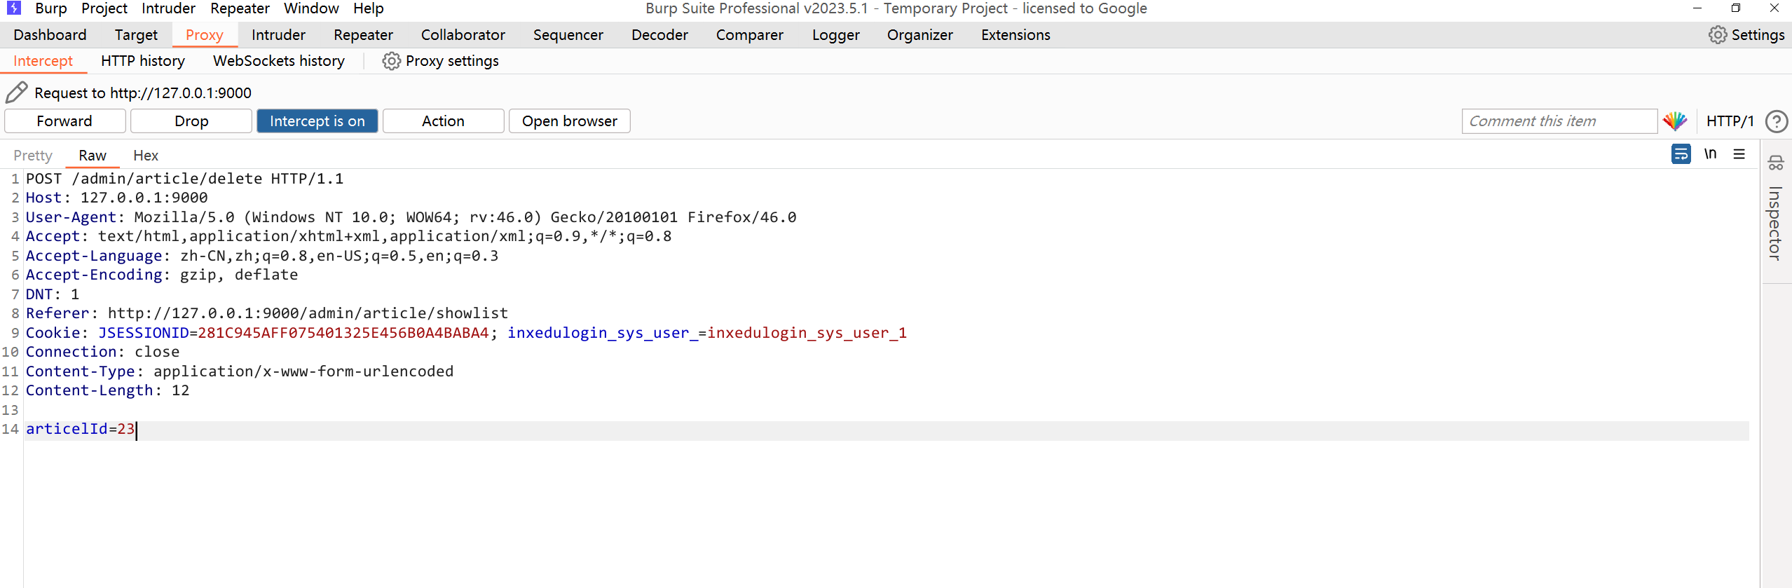This screenshot has width=1792, height=588.
Task: Click the User-Agent header line
Action: [x=411, y=217]
